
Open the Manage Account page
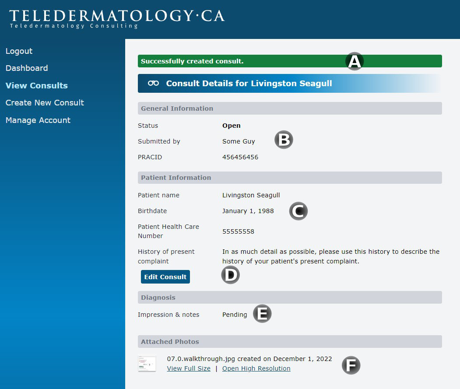click(38, 120)
